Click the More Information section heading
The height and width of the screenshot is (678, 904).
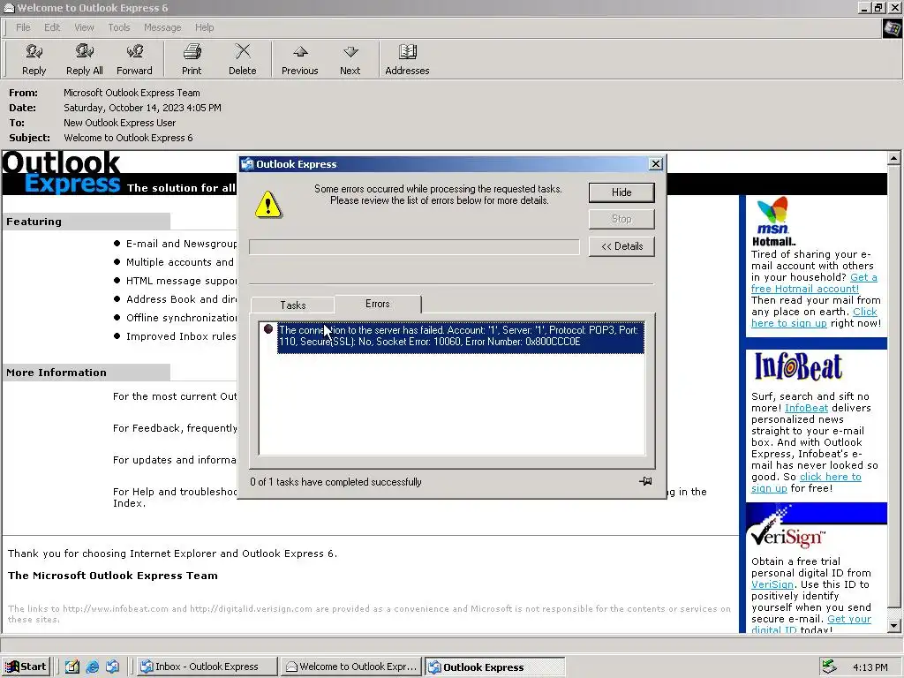(x=56, y=373)
